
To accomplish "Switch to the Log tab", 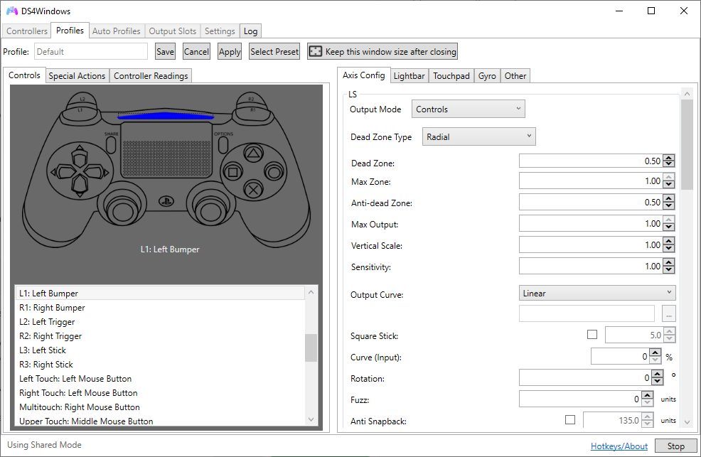I will 250,31.
